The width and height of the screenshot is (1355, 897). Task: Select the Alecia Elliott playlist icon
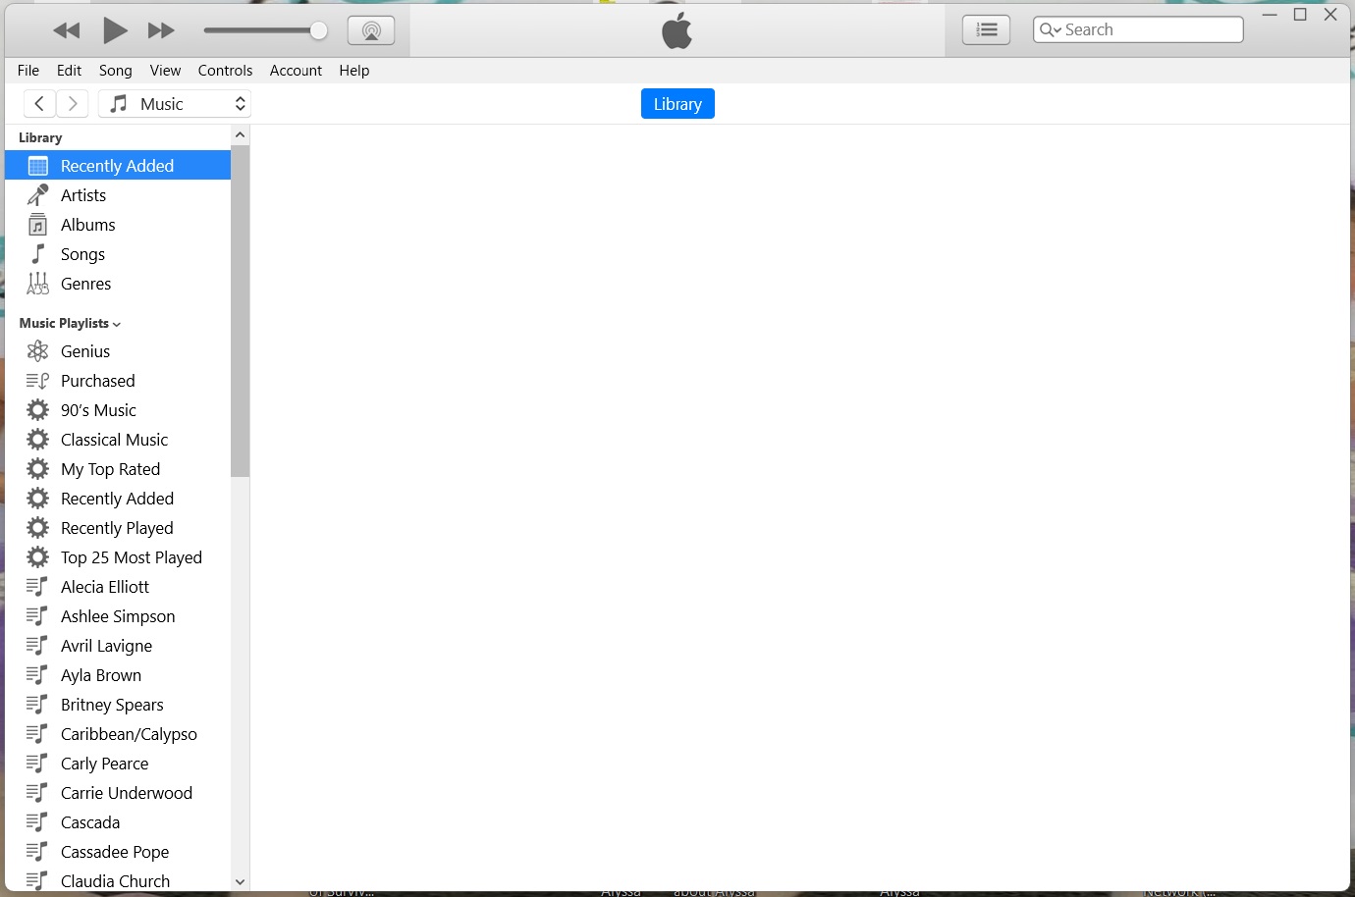pos(37,587)
